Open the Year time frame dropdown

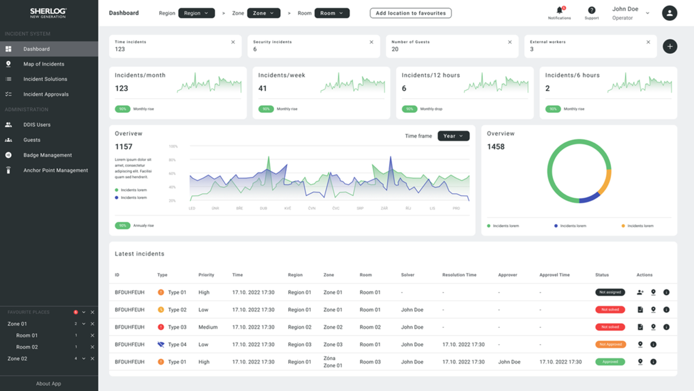453,136
